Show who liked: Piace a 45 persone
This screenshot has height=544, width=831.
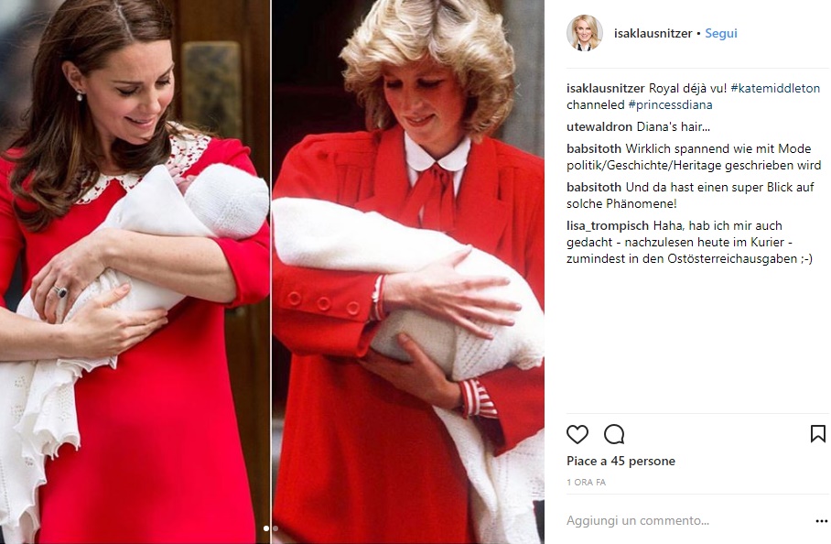(621, 461)
